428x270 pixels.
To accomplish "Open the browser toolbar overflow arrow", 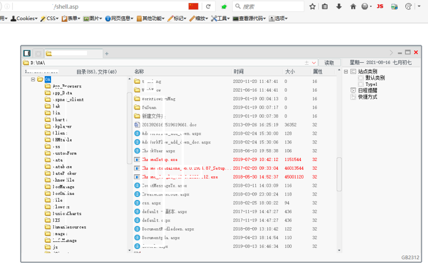I will 419,6.
